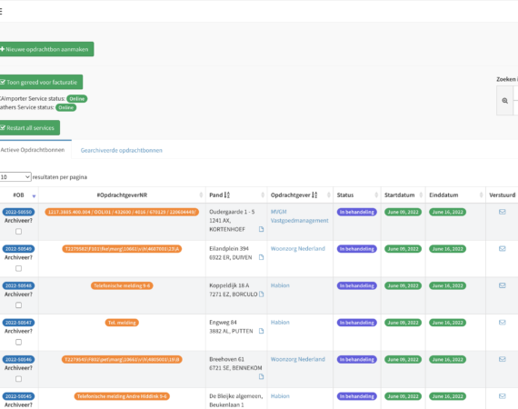Click envelope icon in row 2022-50547
Screen dimensions: 518x409
tap(503, 323)
